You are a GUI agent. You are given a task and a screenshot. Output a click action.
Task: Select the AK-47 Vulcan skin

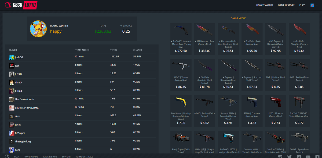(x=181, y=75)
